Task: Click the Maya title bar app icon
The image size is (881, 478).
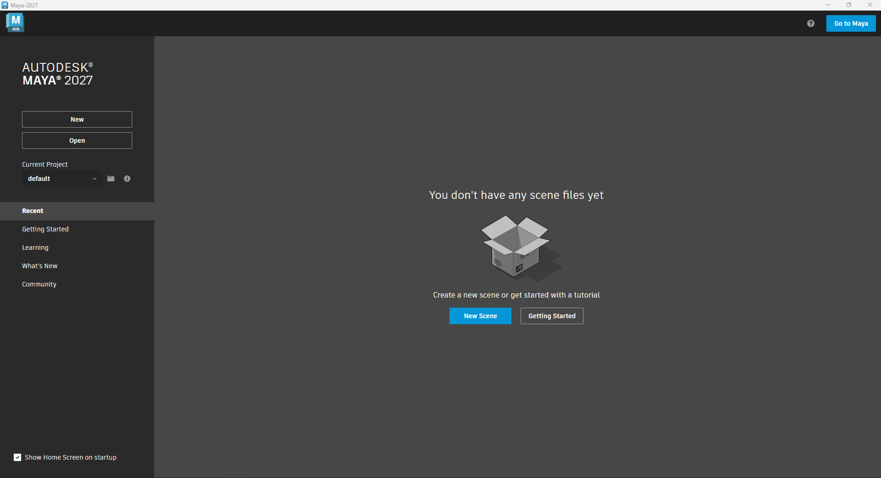Action: (5, 5)
